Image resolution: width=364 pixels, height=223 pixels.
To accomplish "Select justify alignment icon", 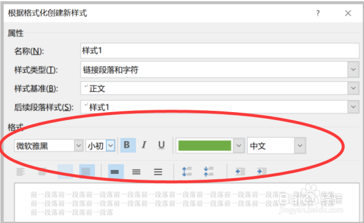I will pos(87,171).
